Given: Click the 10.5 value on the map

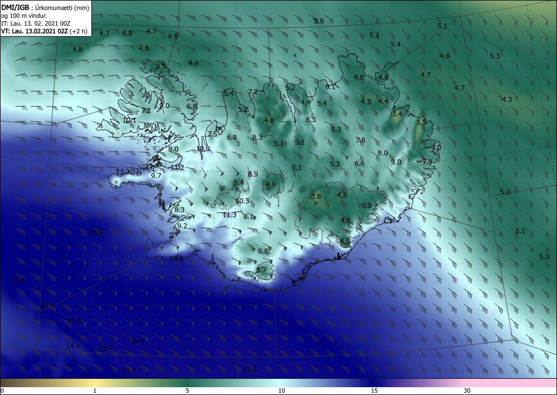Looking at the screenshot, I should tap(242, 201).
